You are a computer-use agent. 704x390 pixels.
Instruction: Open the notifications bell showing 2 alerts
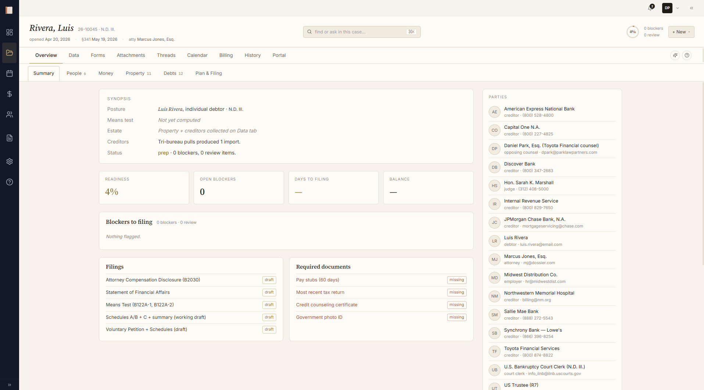[x=650, y=8]
